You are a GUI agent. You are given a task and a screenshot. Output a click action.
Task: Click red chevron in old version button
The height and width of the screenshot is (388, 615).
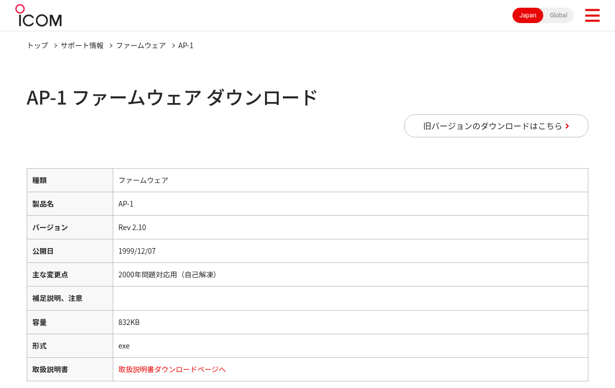click(x=567, y=126)
